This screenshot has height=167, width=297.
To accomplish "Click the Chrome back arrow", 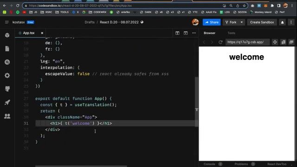I will [x=5, y=6].
